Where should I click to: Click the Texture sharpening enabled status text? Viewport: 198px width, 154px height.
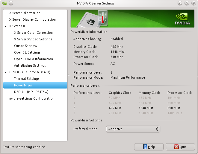[x=25, y=147]
